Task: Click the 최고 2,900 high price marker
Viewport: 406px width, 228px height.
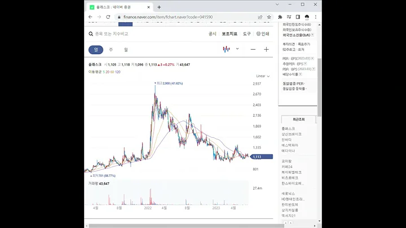Action: pyautogui.click(x=169, y=84)
